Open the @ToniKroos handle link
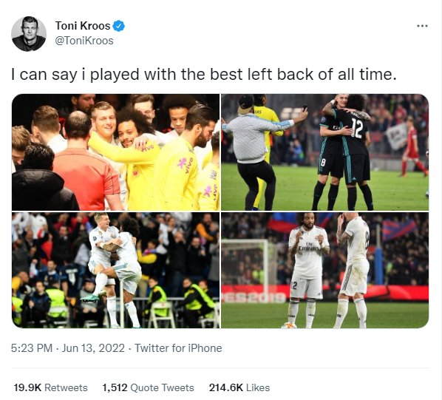 click(x=84, y=41)
